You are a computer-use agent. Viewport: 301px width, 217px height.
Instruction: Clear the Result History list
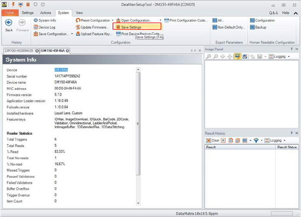(213, 141)
